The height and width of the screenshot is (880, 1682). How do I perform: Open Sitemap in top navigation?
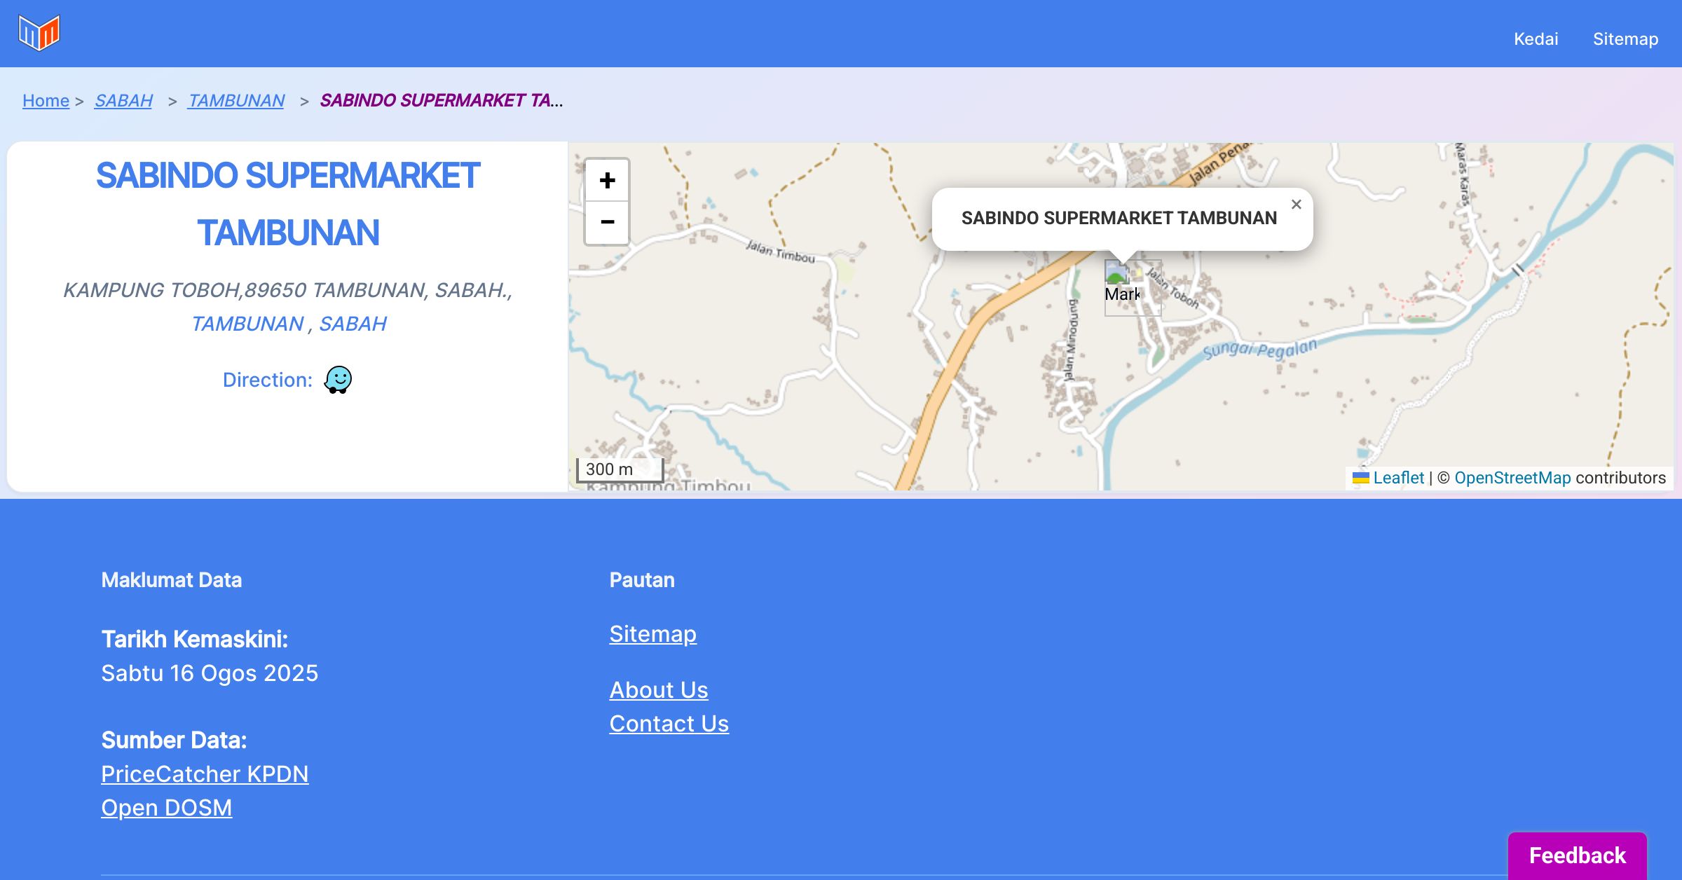[x=1625, y=39]
